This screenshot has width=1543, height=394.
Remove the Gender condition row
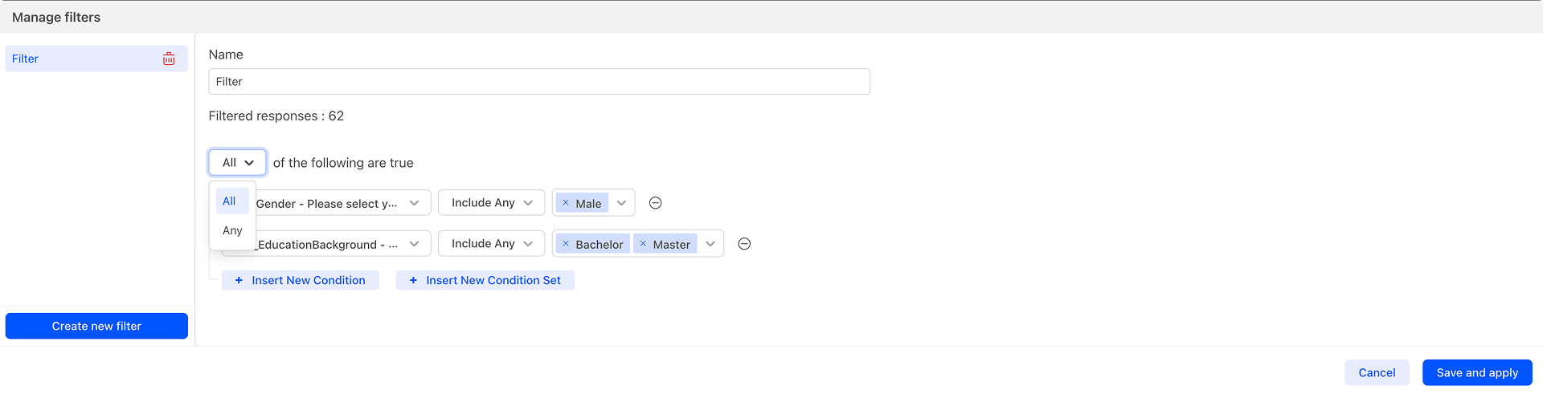pos(656,203)
